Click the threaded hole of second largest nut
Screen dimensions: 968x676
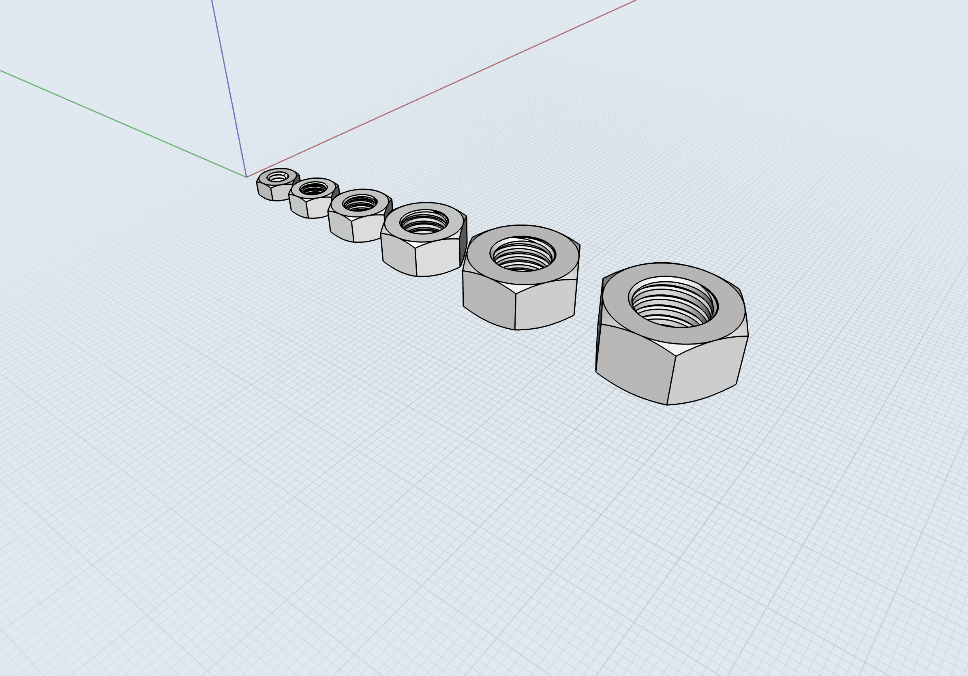(x=523, y=254)
